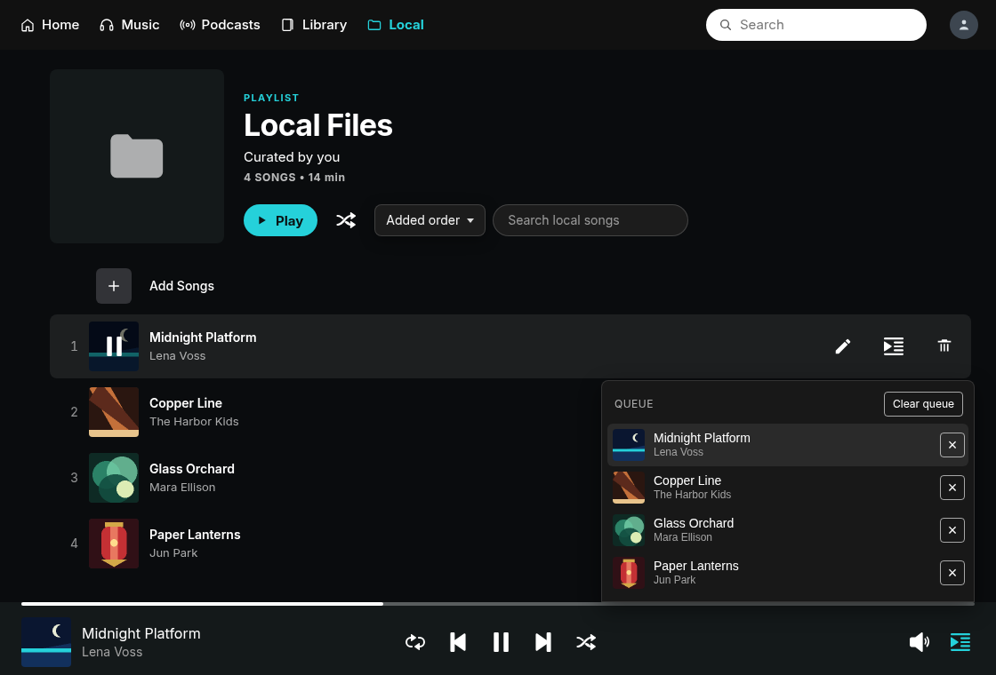The height and width of the screenshot is (675, 996).
Task: Add Midnight Platform to queue via the row icon
Action: tap(893, 346)
